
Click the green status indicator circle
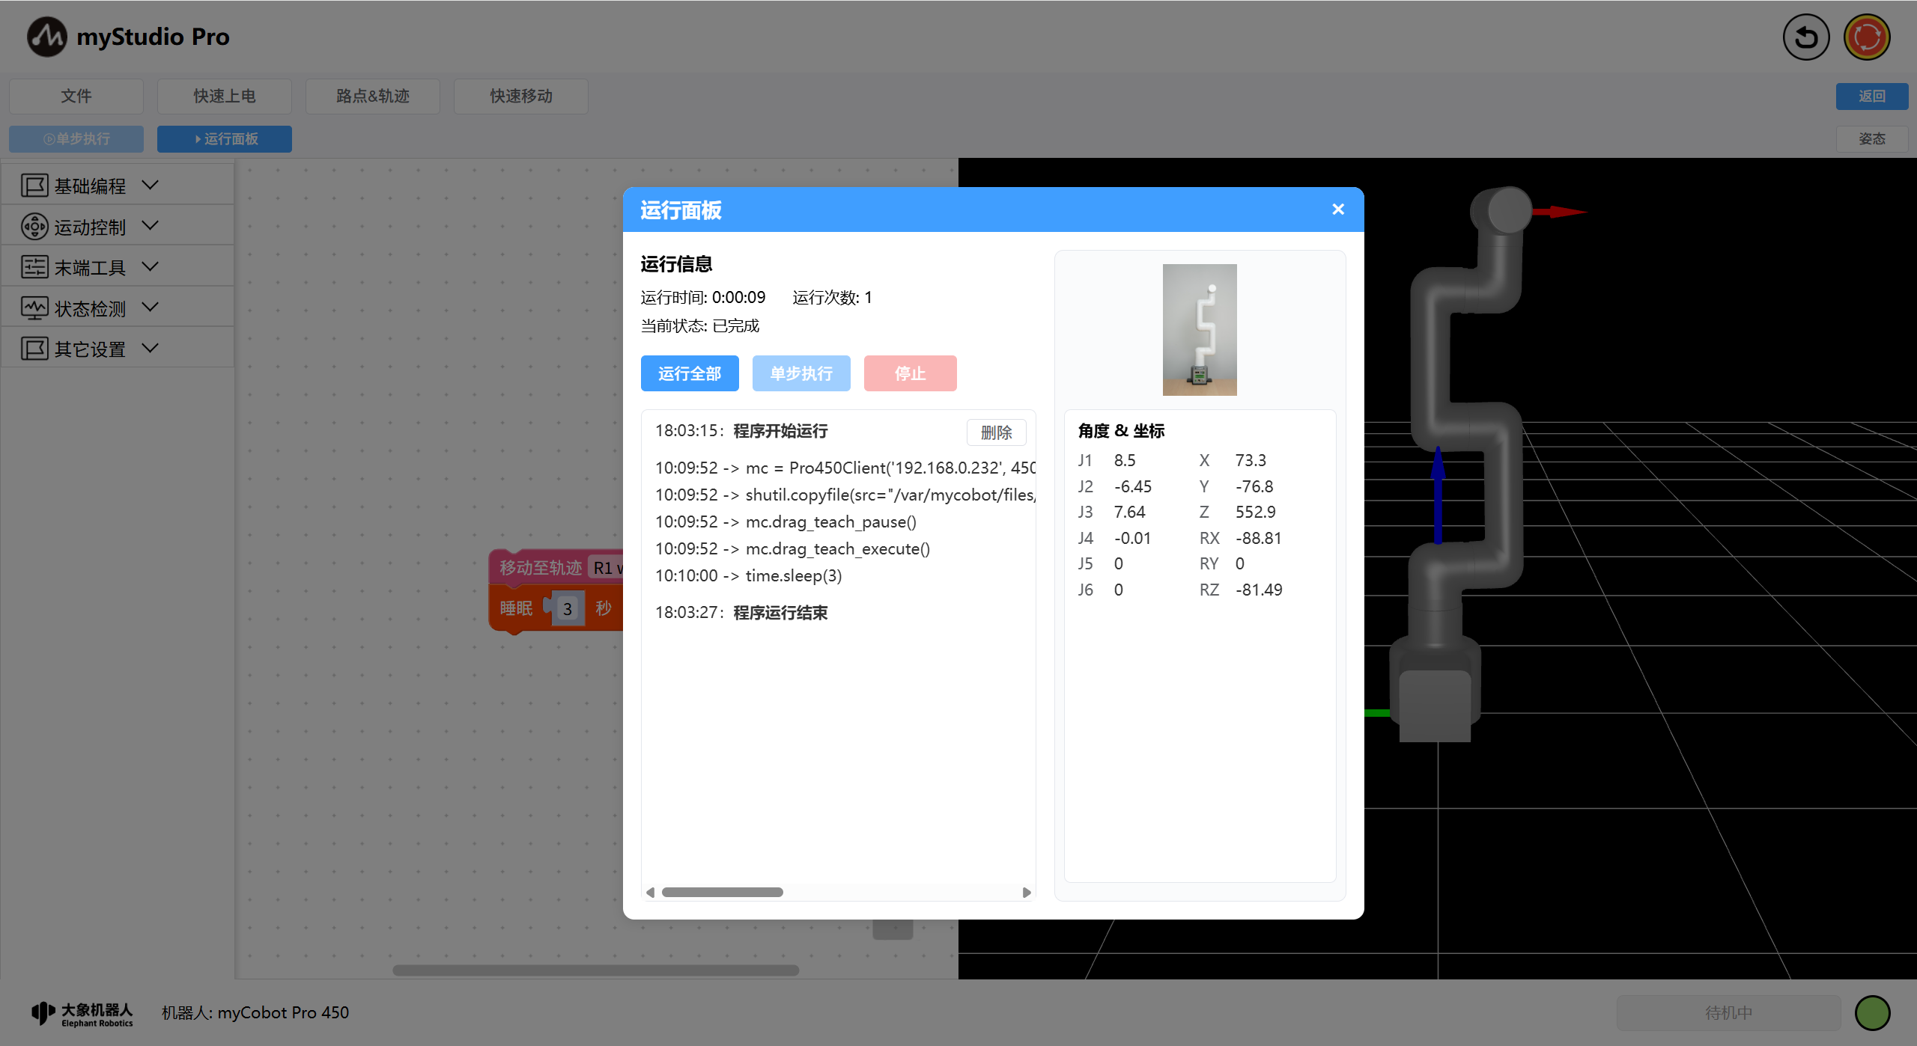coord(1872,1012)
